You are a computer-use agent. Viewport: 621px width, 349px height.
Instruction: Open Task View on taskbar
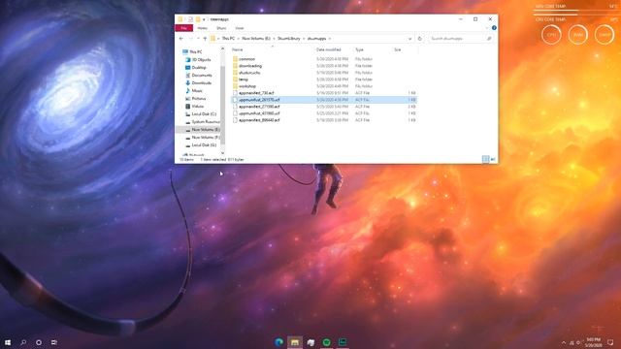pos(54,342)
